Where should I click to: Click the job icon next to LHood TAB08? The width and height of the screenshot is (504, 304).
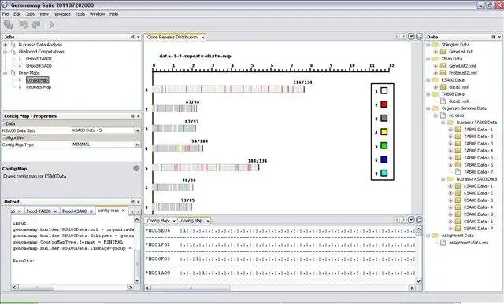point(20,59)
